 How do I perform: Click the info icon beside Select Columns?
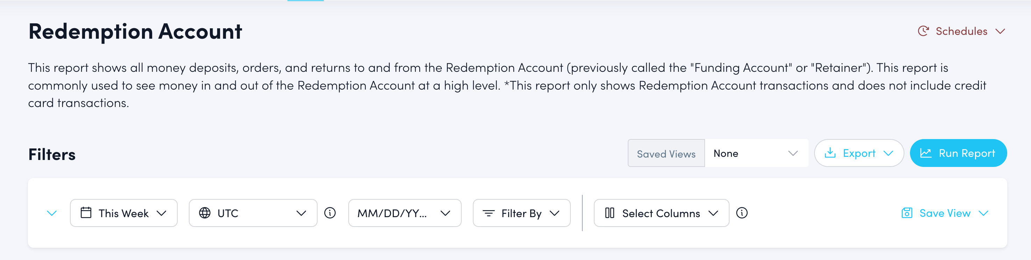pyautogui.click(x=742, y=213)
